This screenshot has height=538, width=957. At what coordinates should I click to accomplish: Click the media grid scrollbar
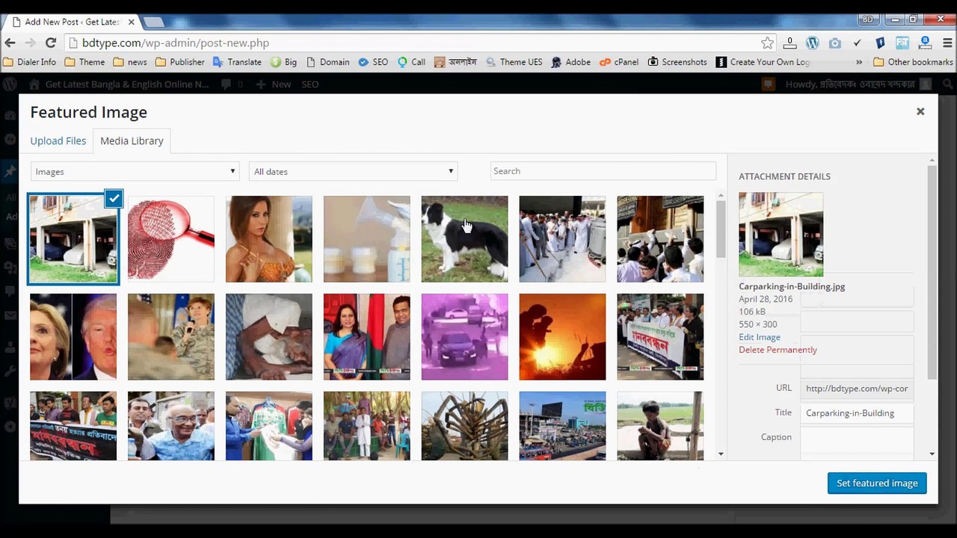[x=721, y=230]
